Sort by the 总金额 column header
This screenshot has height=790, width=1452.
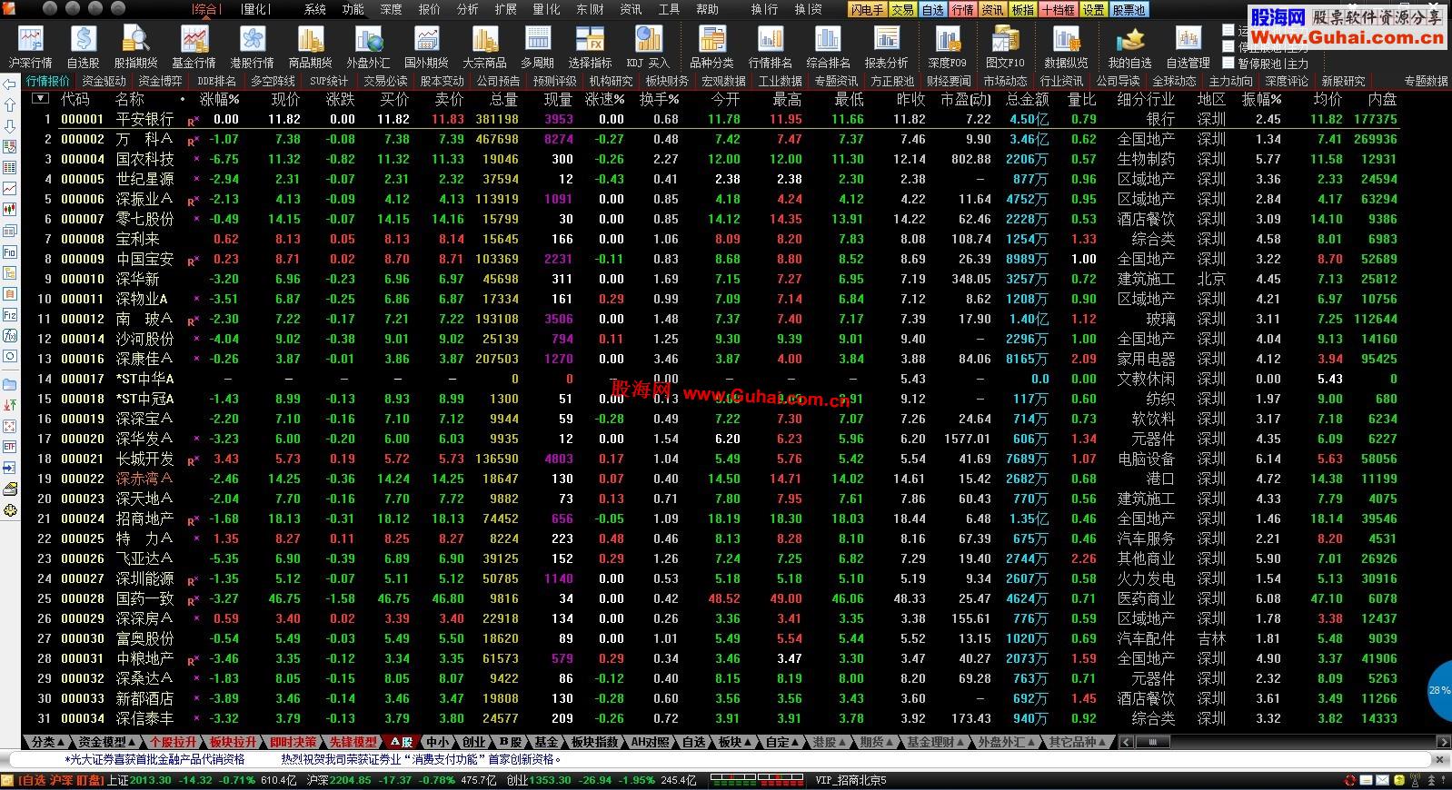(x=1027, y=99)
